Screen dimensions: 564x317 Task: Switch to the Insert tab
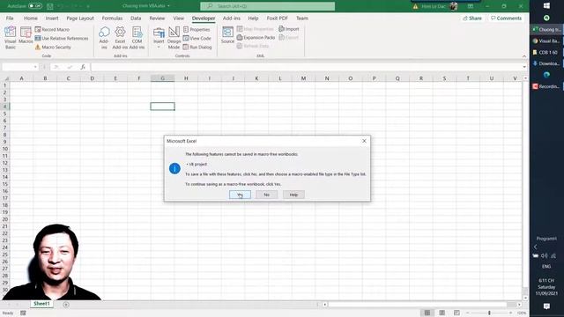[x=52, y=18]
